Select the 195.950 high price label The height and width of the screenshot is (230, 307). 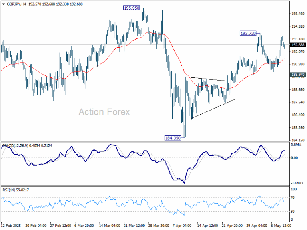132,8
